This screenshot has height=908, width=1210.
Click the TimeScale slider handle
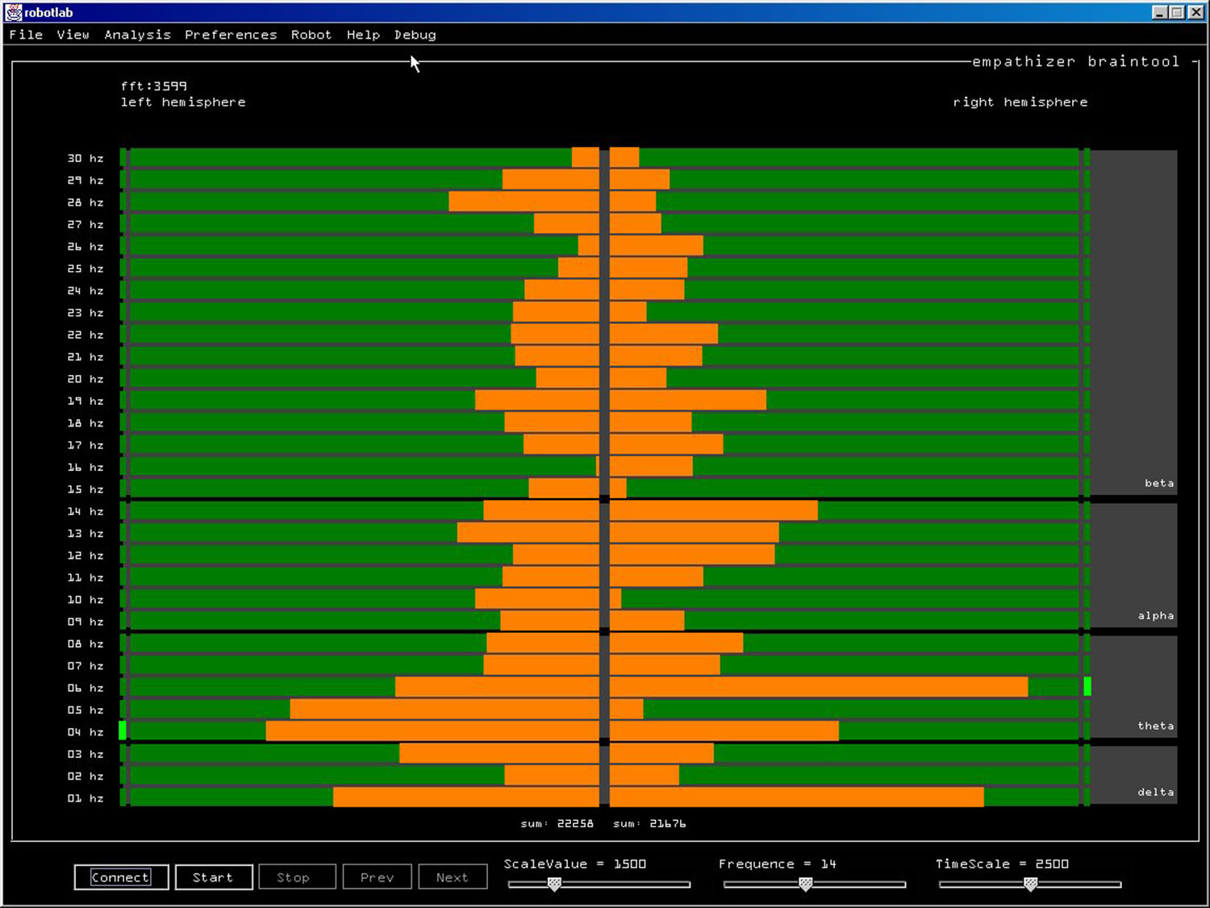click(1030, 885)
